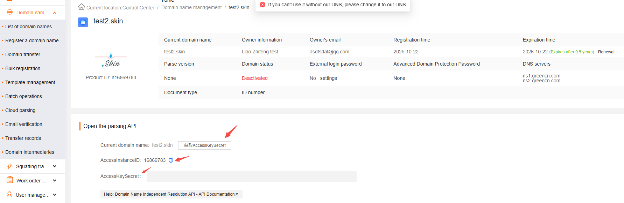Click the home icon in breadcrumb
This screenshot has width=624, height=203.
[82, 7]
